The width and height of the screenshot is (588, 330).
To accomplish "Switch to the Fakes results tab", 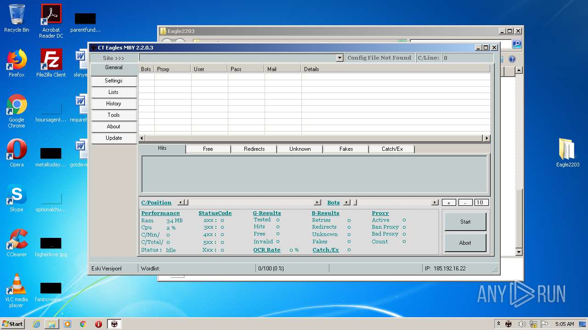I will pyautogui.click(x=346, y=149).
